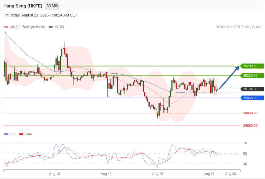Click the Aug 19 date axis label

[x=106, y=174]
